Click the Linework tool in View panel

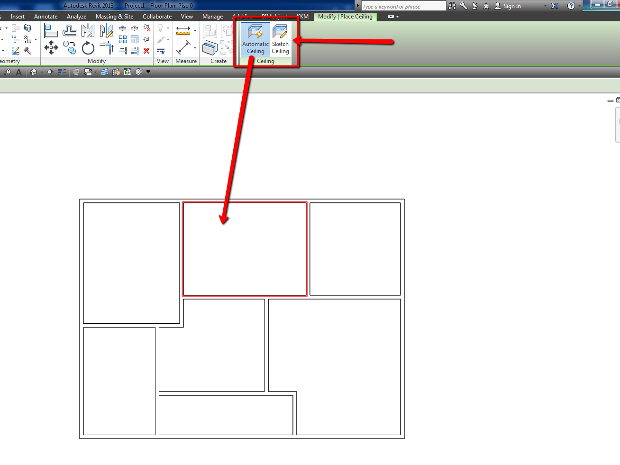161,50
